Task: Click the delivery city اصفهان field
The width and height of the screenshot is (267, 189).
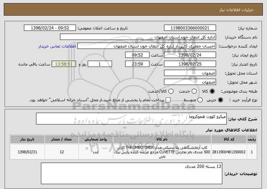Action: (x=190, y=82)
